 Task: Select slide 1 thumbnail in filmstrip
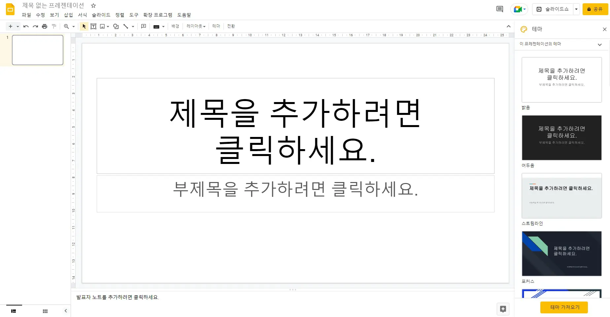coord(38,50)
